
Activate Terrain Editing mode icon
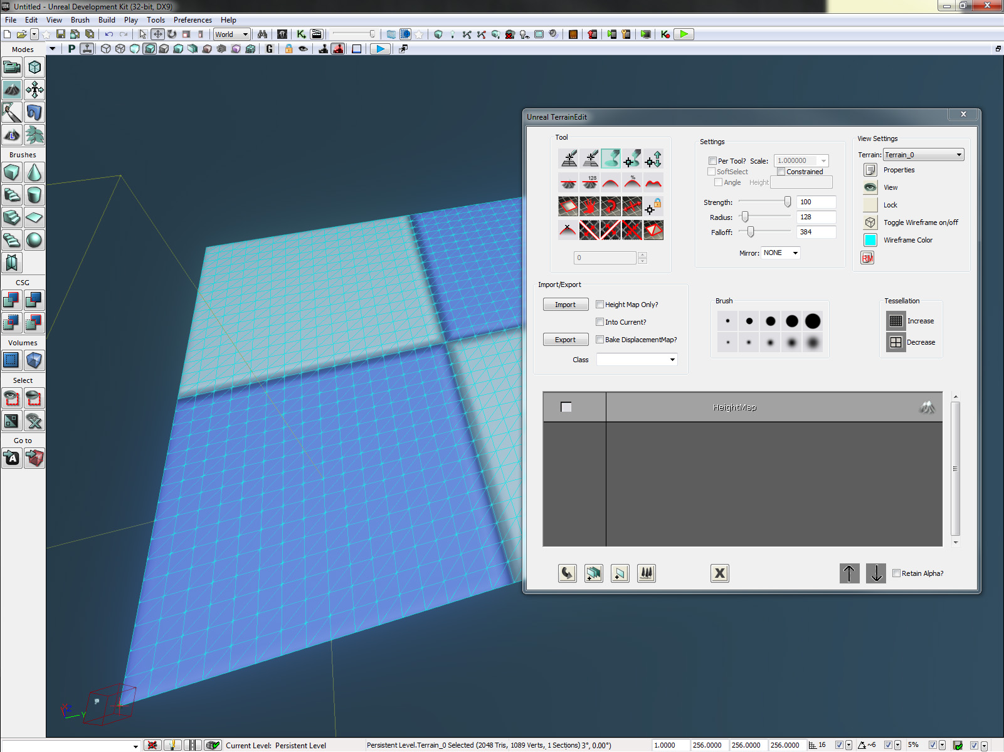click(x=12, y=90)
